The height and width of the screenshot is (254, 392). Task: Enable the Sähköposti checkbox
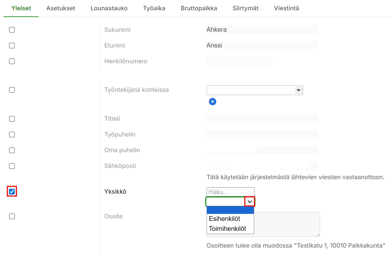tap(12, 166)
